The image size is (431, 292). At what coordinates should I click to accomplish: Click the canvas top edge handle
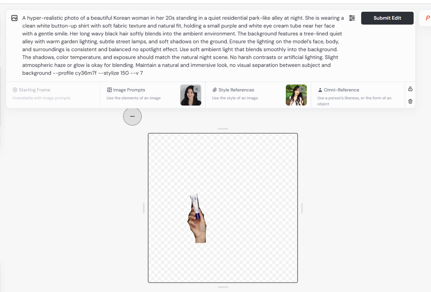pyautogui.click(x=223, y=129)
